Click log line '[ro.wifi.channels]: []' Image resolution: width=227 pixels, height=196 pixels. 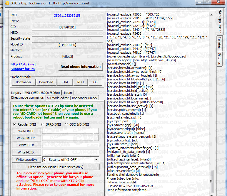pyautogui.click(x=121, y=64)
